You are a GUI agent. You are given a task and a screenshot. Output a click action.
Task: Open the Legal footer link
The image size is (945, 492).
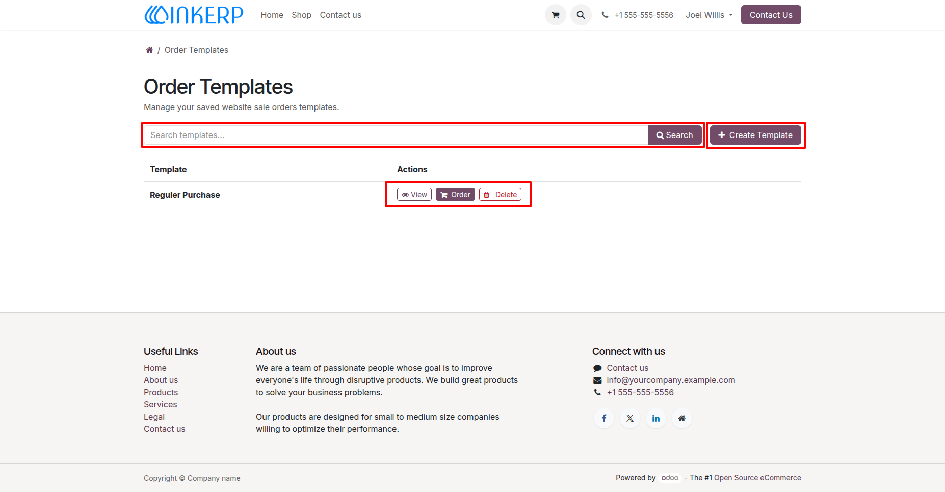tap(154, 417)
